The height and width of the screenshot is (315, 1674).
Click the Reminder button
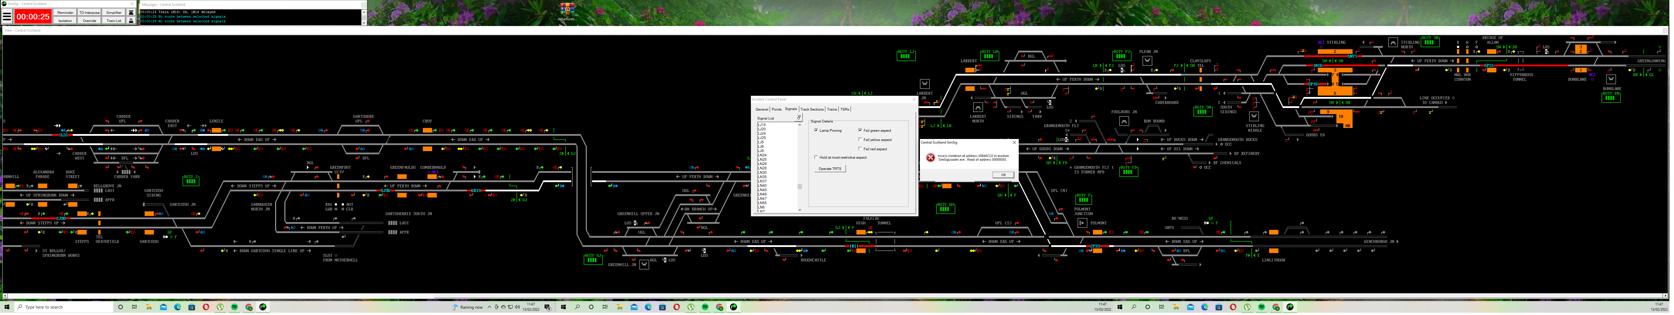65,12
